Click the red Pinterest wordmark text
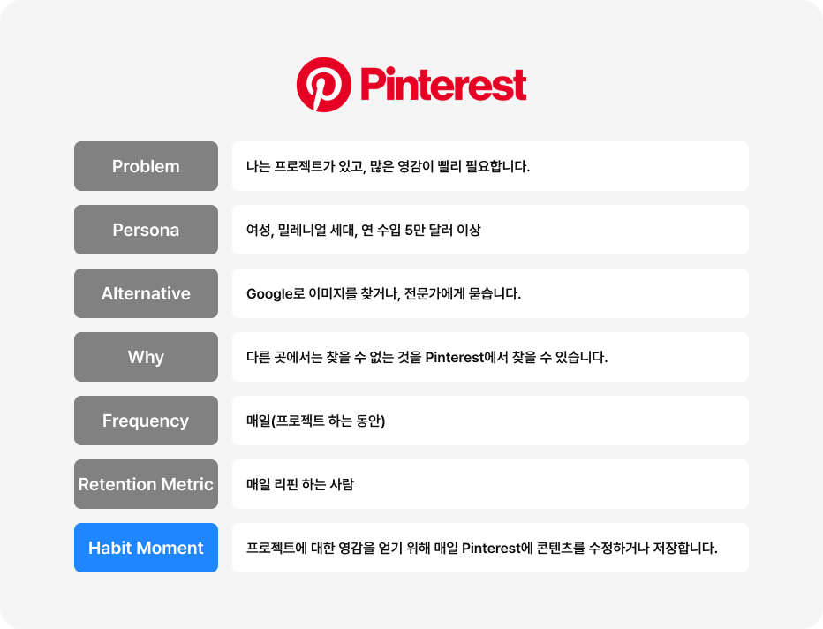The height and width of the screenshot is (629, 823). pos(443,85)
